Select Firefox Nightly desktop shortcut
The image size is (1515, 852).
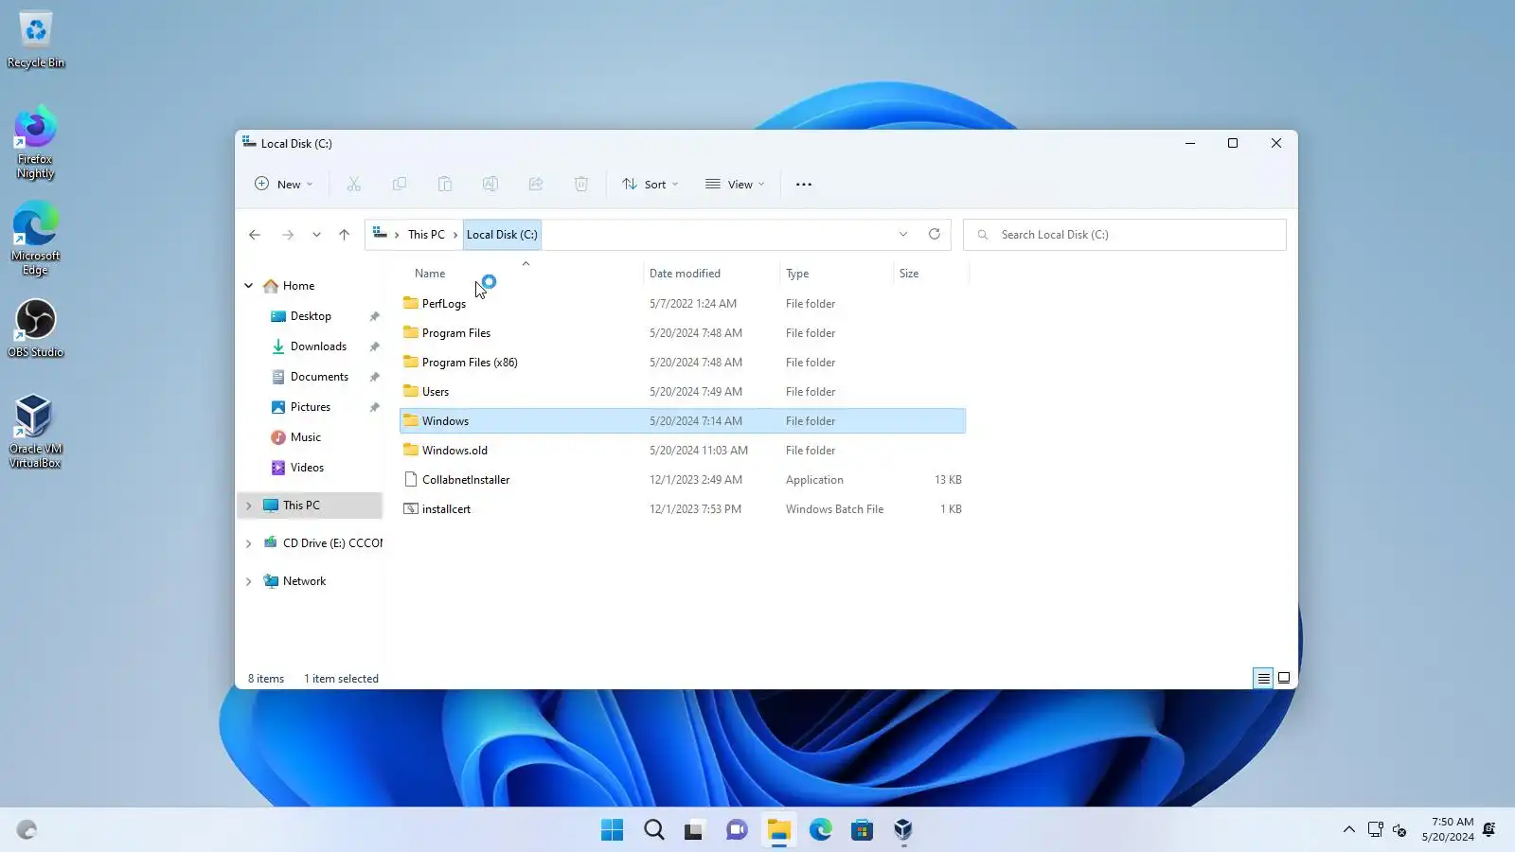[x=35, y=144]
